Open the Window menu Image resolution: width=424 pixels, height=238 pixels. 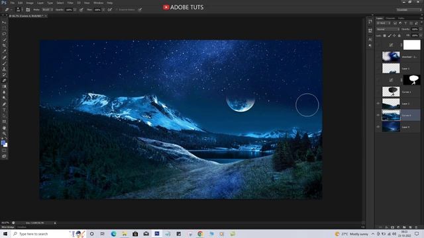click(x=98, y=3)
